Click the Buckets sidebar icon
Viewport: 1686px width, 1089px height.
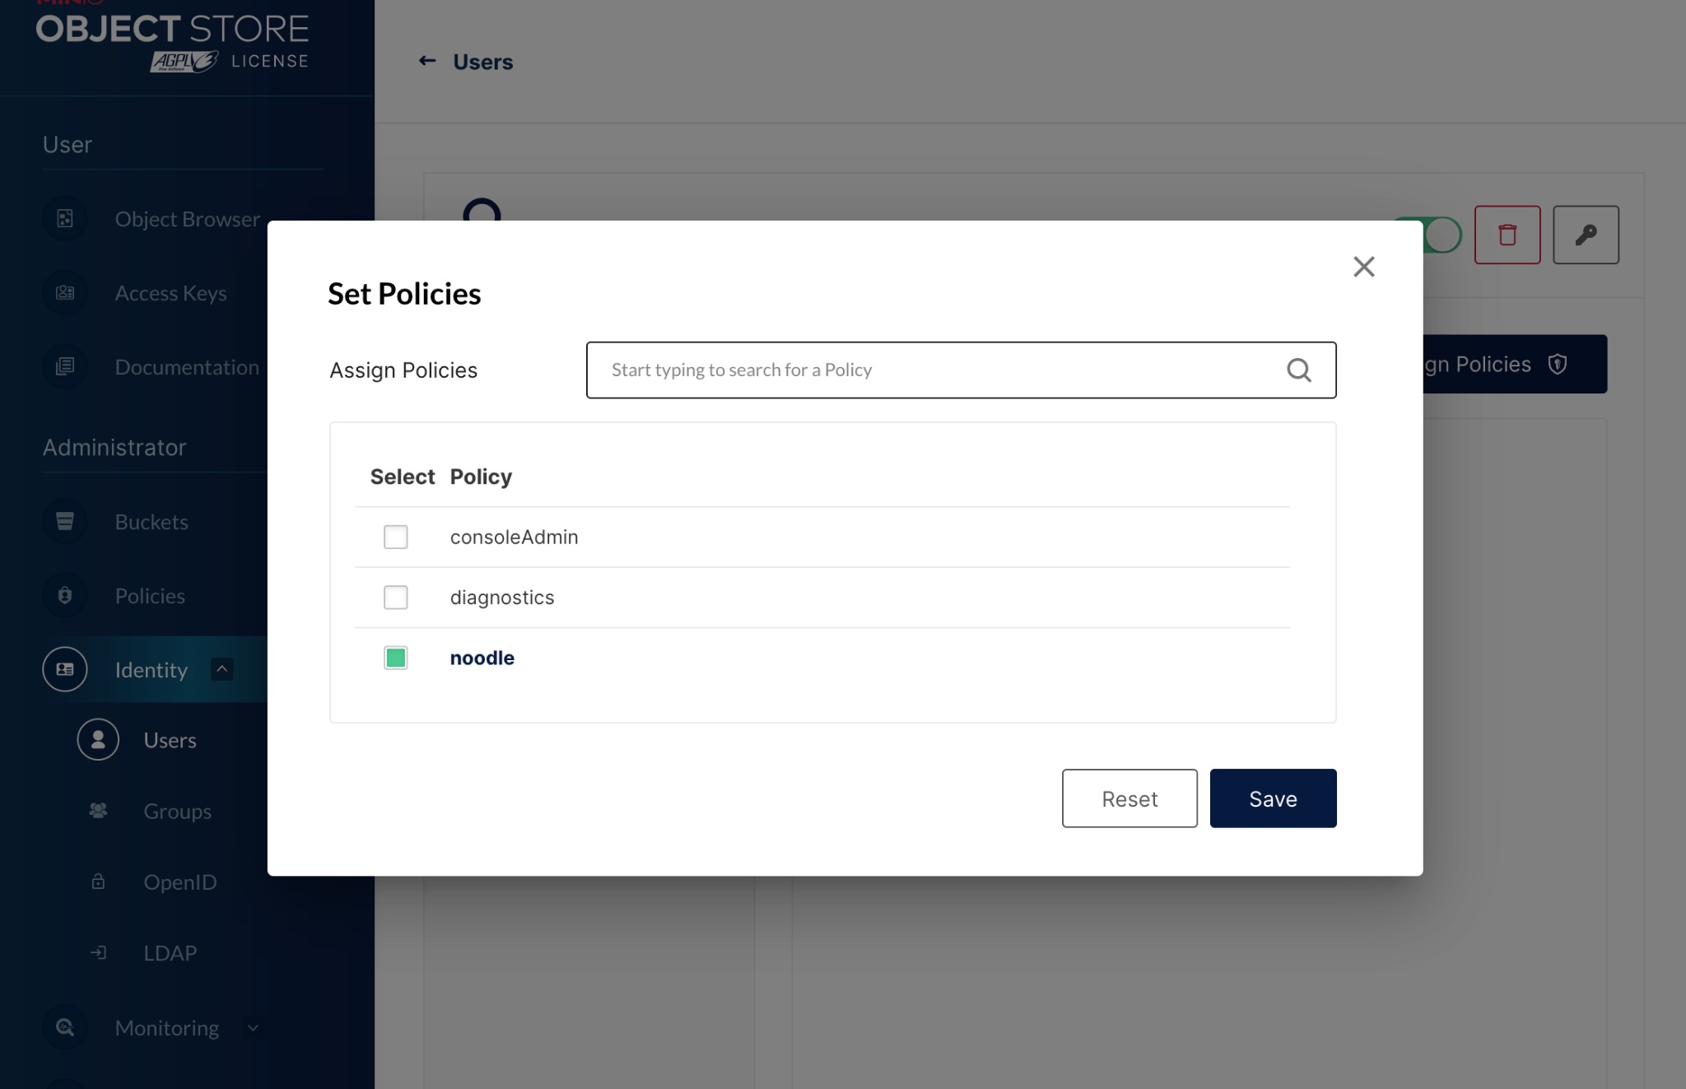tap(65, 522)
